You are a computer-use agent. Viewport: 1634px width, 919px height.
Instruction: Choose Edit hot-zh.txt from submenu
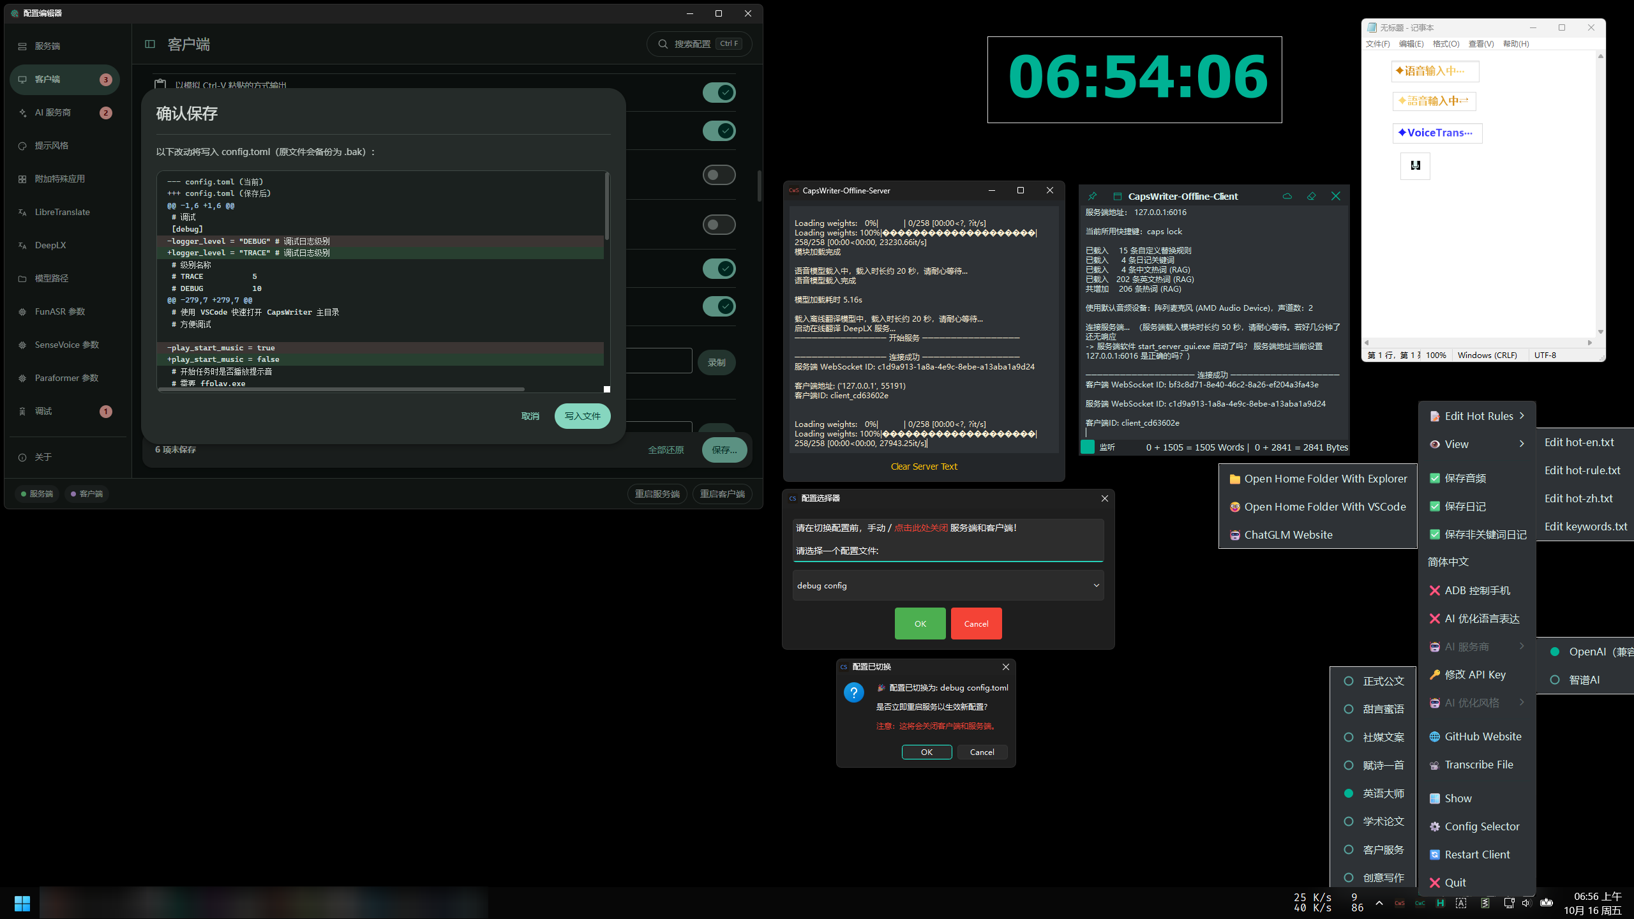point(1578,498)
